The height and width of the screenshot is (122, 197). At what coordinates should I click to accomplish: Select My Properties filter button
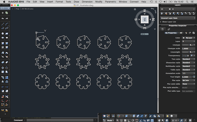tap(171, 33)
